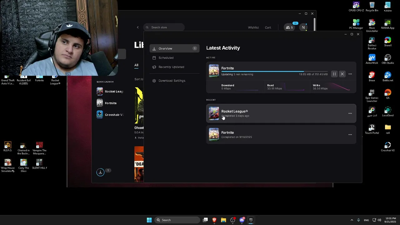Click Fortnite update progress bar
Screen dimensions: 400x225
(x=274, y=71)
